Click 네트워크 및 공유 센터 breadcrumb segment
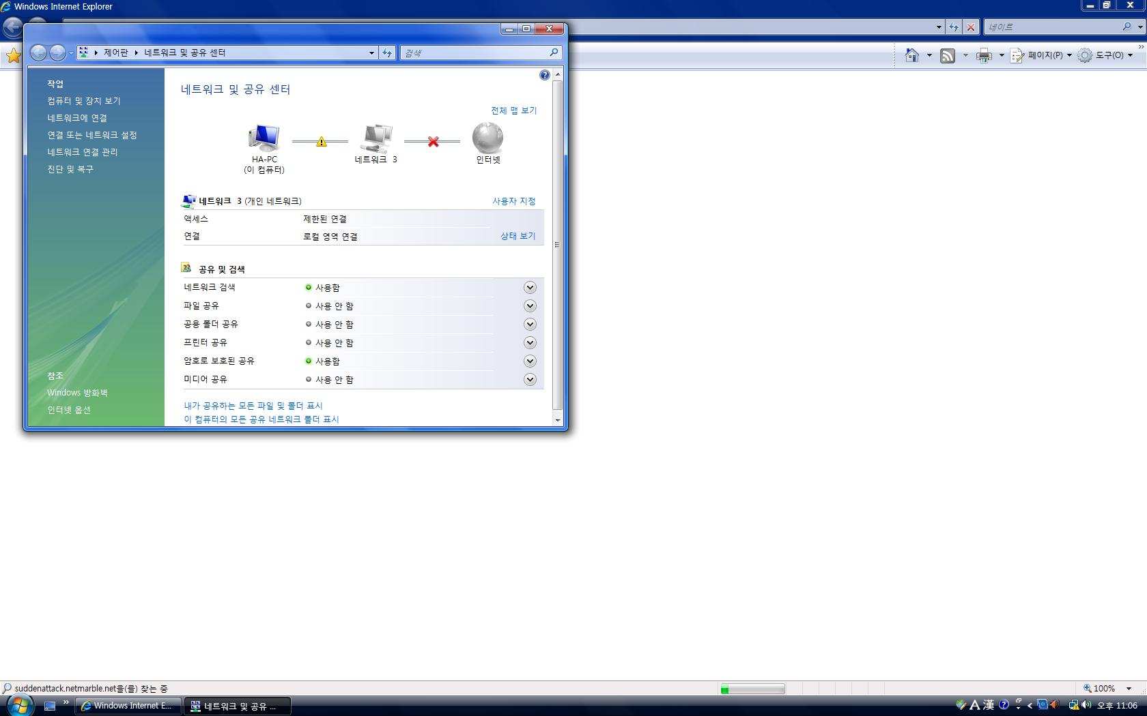The height and width of the screenshot is (716, 1147). (185, 53)
